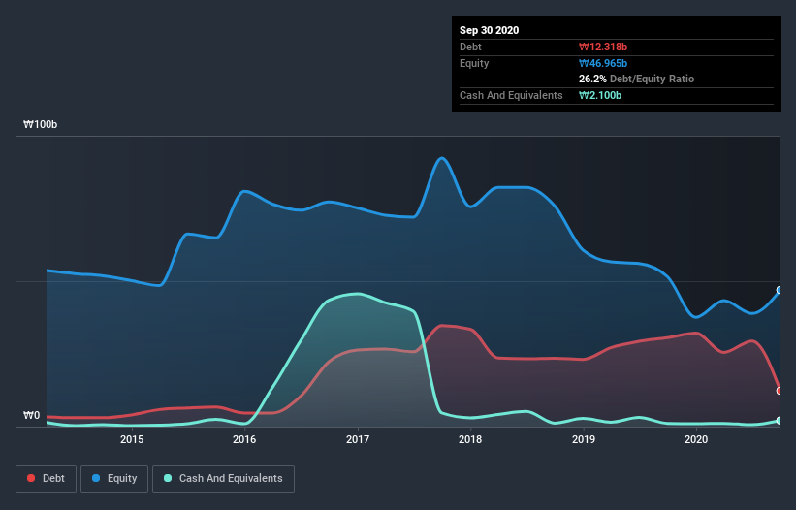Select the 2015 x-axis label
The image size is (796, 510).
[x=132, y=439]
